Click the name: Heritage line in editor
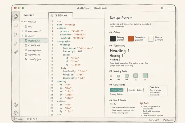The width and height of the screenshot is (185, 123). point(66,25)
